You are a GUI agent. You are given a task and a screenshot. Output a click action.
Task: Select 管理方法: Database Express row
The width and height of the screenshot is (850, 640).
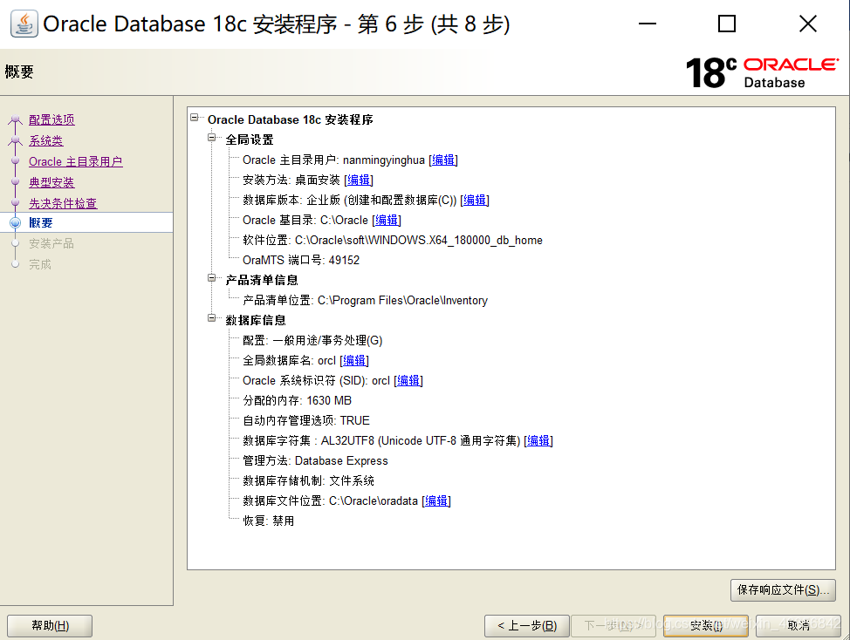316,460
